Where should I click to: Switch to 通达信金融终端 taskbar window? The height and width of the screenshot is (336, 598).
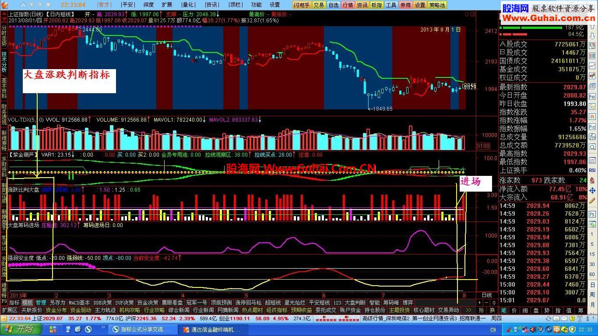click(213, 329)
